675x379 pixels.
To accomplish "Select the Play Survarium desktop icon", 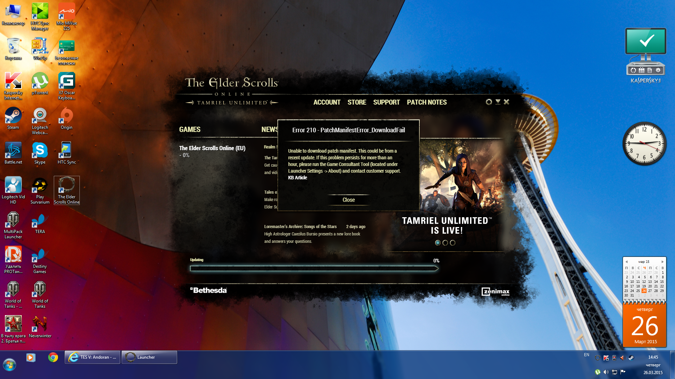I will (40, 190).
